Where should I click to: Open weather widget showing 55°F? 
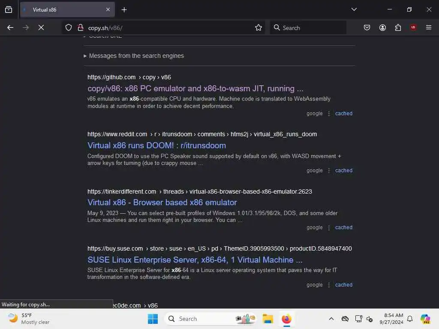pyautogui.click(x=28, y=319)
